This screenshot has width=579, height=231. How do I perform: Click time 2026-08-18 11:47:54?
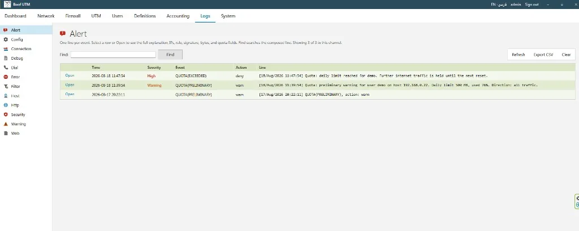click(x=108, y=75)
